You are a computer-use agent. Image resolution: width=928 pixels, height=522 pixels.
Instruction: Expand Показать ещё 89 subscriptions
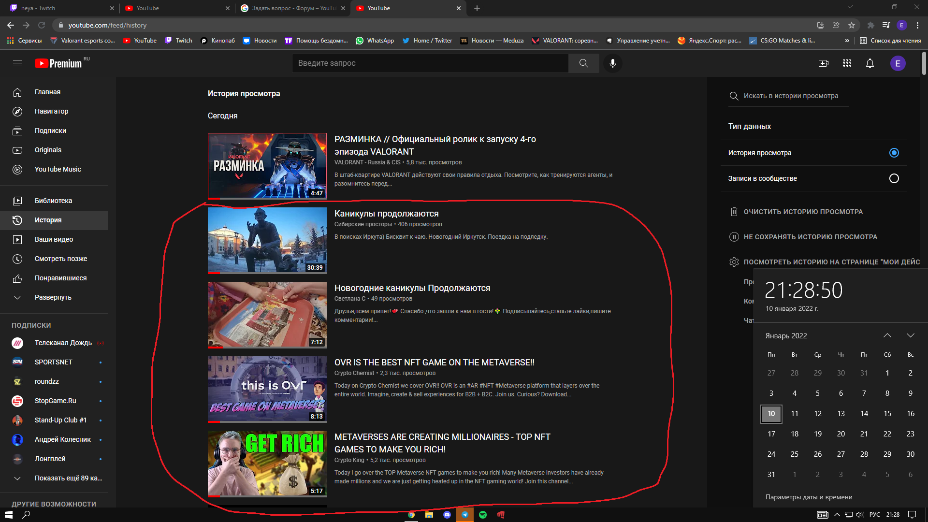point(69,478)
